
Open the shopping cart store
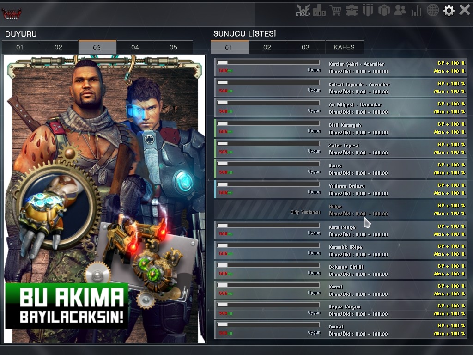click(x=335, y=10)
